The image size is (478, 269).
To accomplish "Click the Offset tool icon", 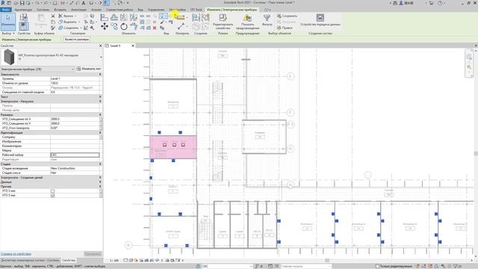I will tap(114, 17).
